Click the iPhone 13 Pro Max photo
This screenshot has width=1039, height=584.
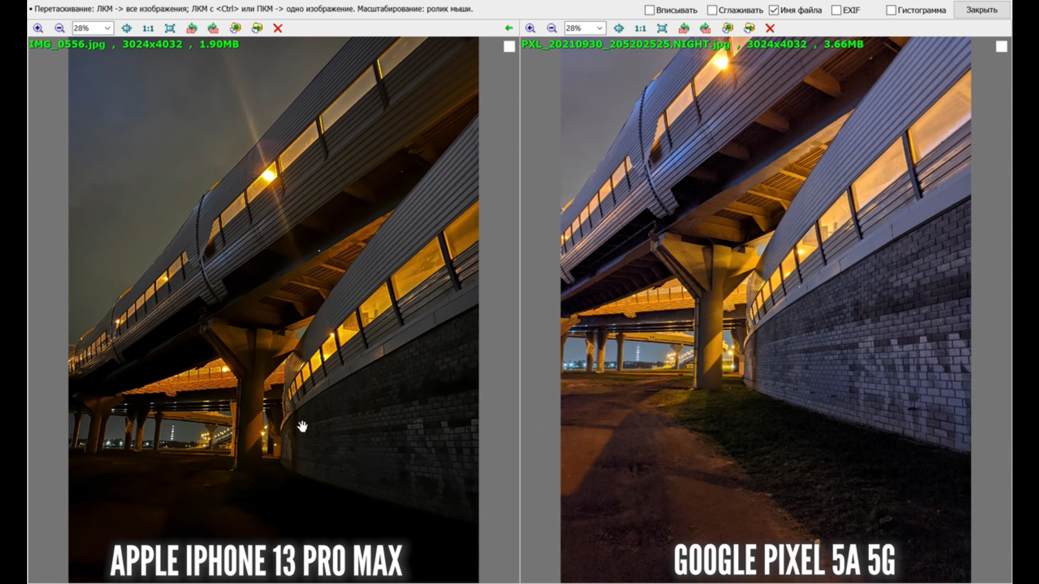(273, 309)
